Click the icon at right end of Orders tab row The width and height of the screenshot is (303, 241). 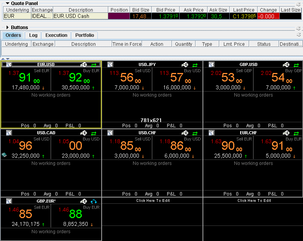click(x=299, y=35)
